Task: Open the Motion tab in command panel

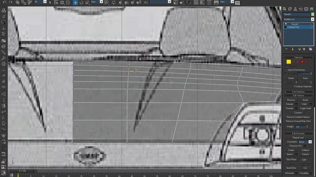Action: pos(301,9)
